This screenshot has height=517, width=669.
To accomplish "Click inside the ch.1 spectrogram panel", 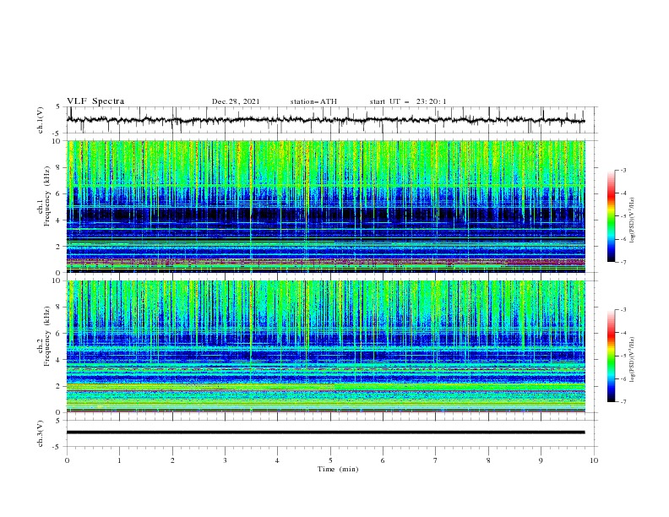I will point(326,206).
